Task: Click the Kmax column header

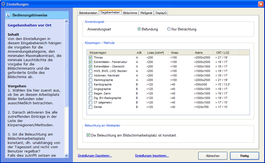Action: [x=180, y=53]
